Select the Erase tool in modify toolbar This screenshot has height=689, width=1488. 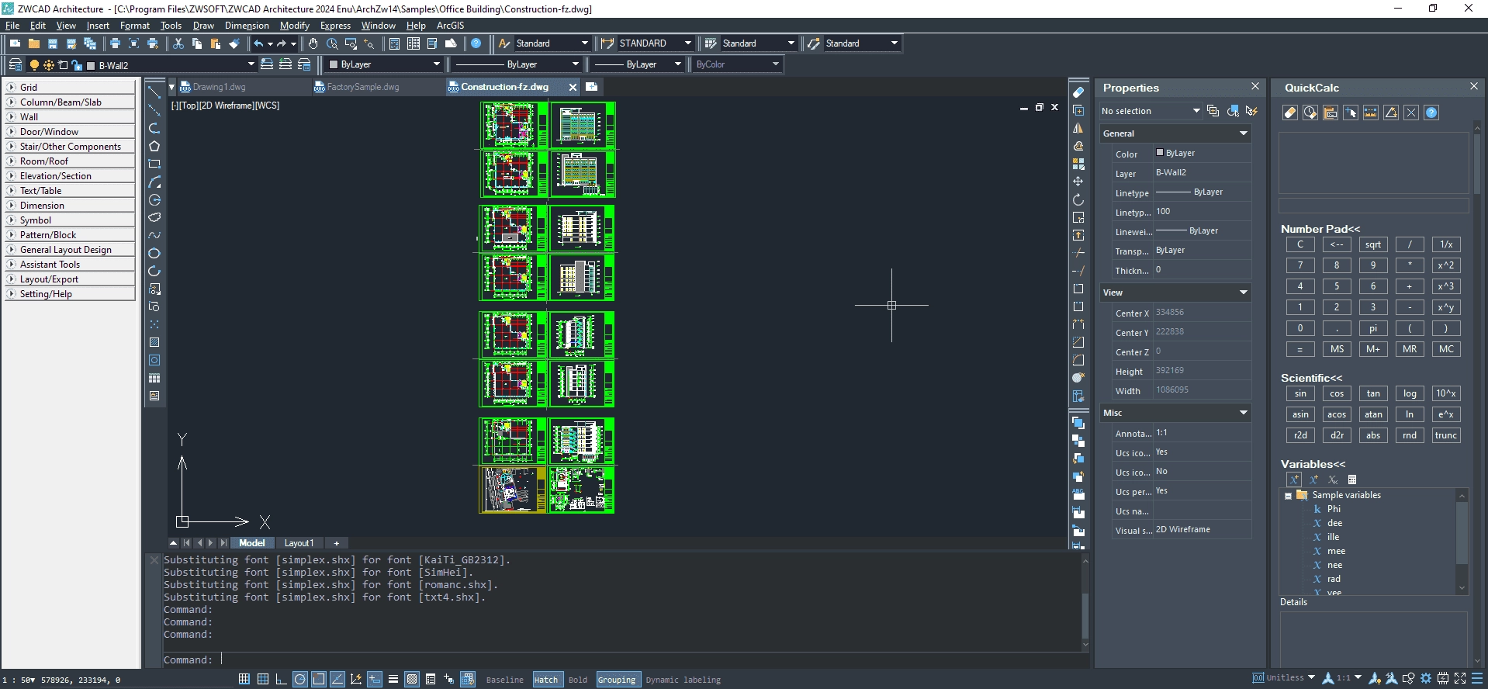point(1078,92)
